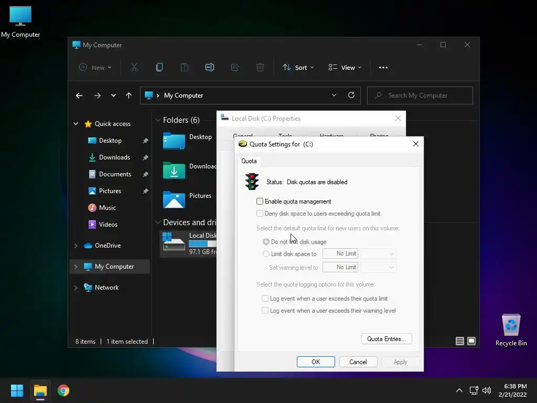Check Log event when user exceeds warning level
This screenshot has width=537, height=403.
(265, 311)
